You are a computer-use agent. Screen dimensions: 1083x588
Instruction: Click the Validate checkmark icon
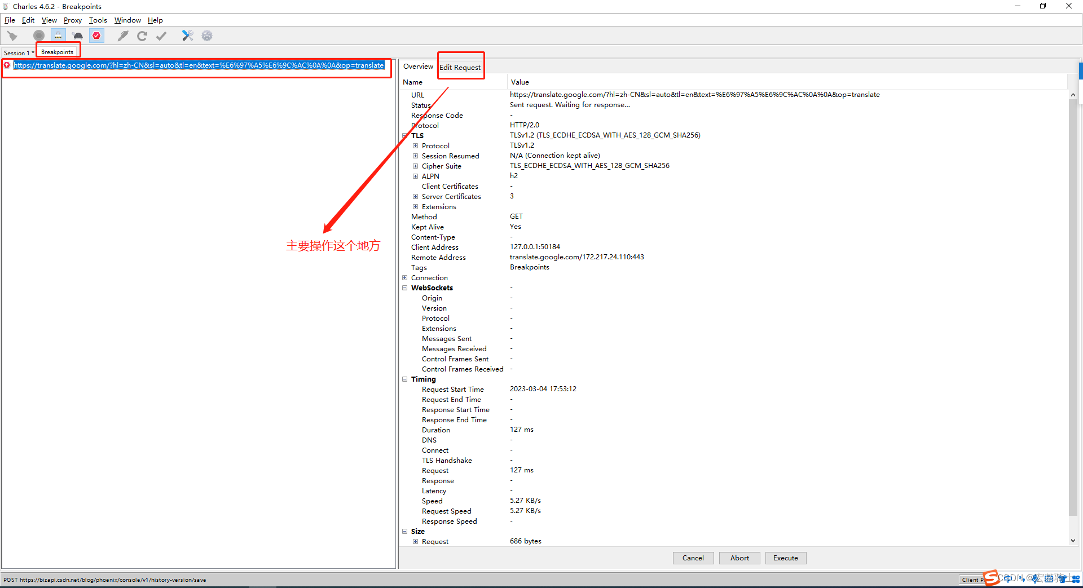161,36
